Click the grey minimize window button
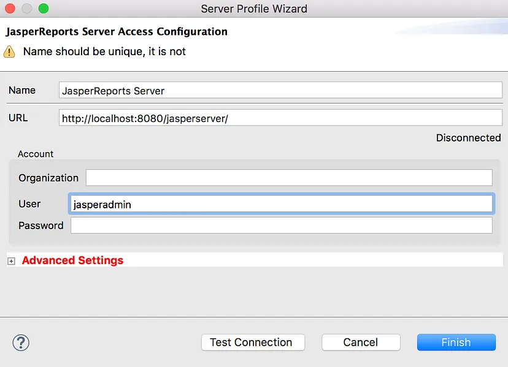 tap(26, 9)
